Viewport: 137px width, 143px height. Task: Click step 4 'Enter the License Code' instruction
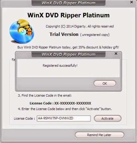click(x=65, y=109)
